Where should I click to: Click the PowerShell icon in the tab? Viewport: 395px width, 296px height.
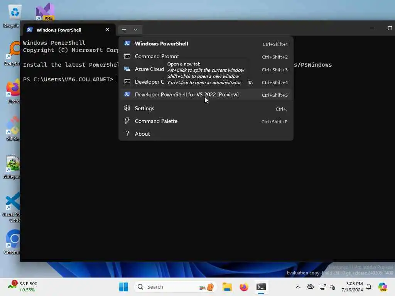coord(30,30)
